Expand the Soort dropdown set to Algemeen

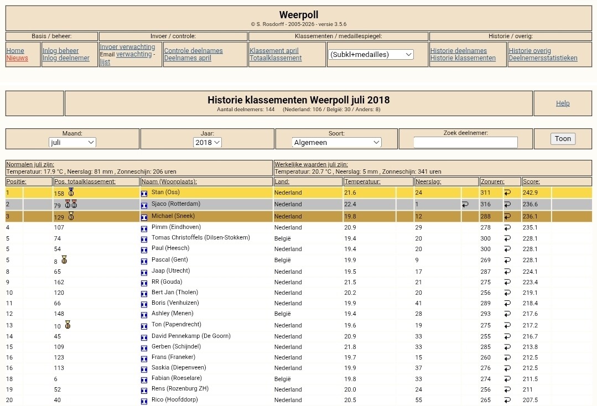(336, 142)
